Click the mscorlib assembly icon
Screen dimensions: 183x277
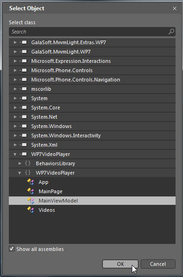(23, 89)
